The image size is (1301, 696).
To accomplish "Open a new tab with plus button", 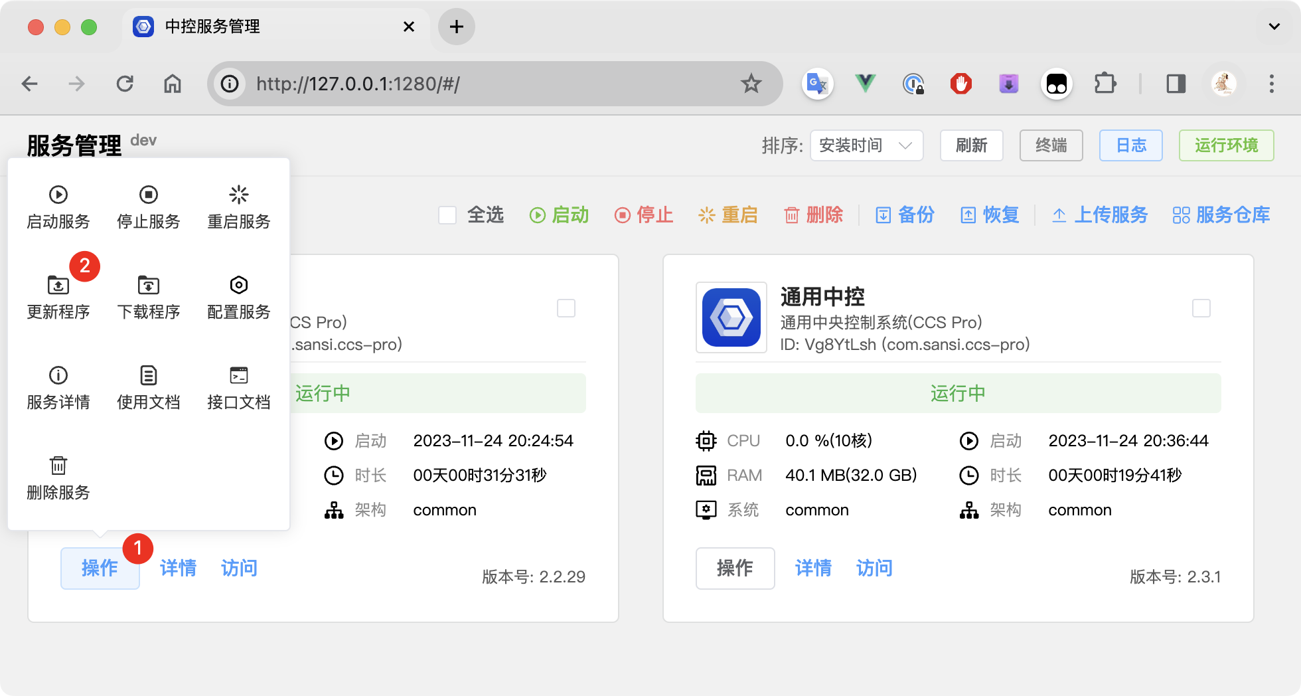I will pos(457,27).
